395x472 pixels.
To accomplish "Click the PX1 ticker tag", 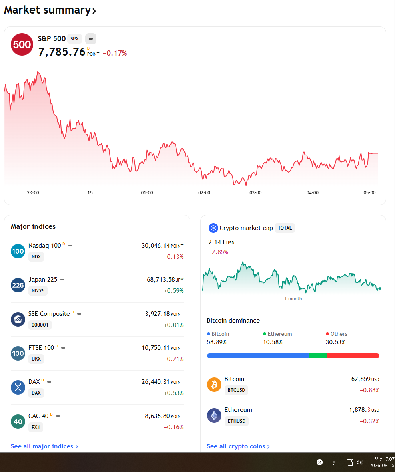I will pos(36,427).
